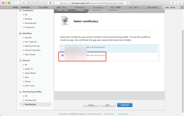Add a new tab with the plus icon
184x116 pixels.
182,7
